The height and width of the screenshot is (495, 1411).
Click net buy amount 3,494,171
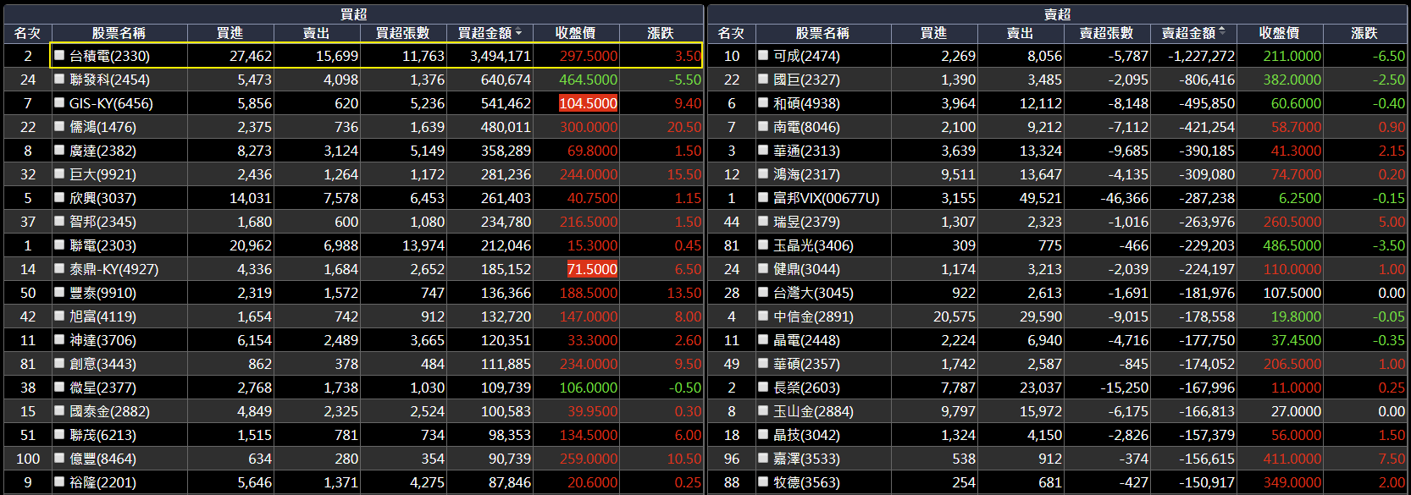coord(501,55)
